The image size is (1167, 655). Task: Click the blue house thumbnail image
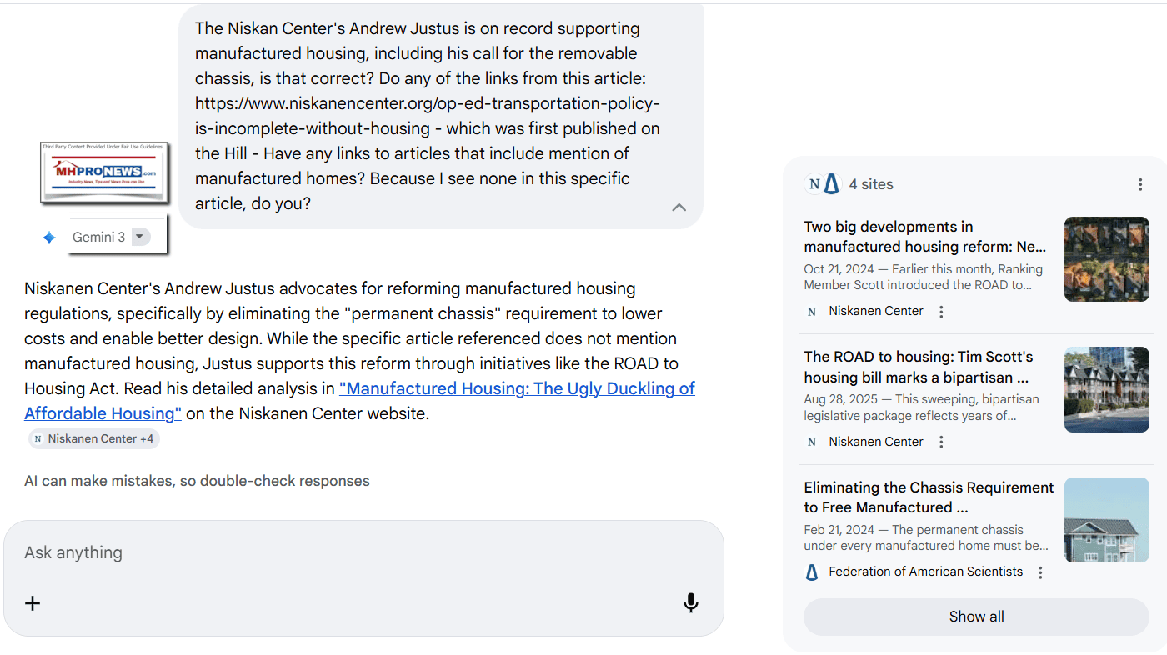[1106, 520]
